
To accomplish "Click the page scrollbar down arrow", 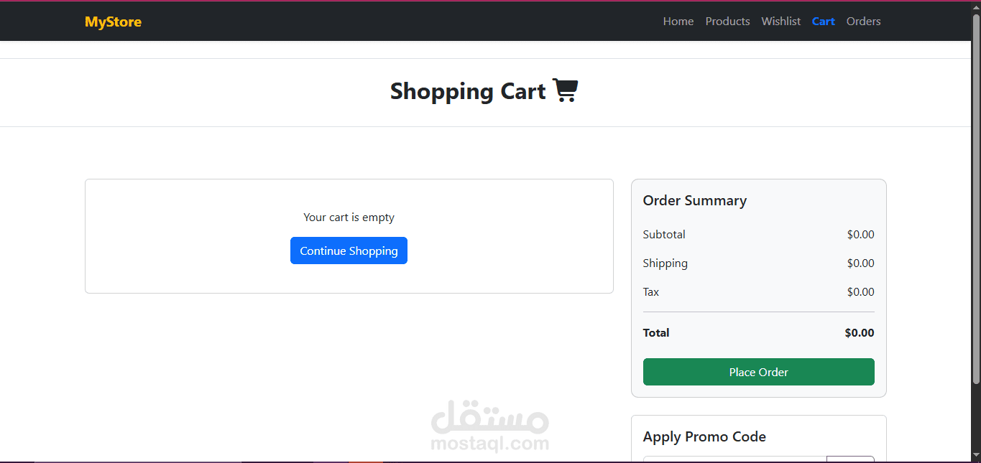I will [x=976, y=455].
